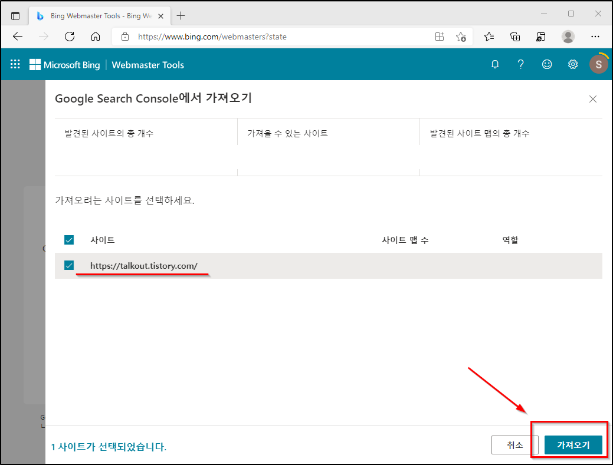
Task: Open the favorites list
Action: coord(489,37)
